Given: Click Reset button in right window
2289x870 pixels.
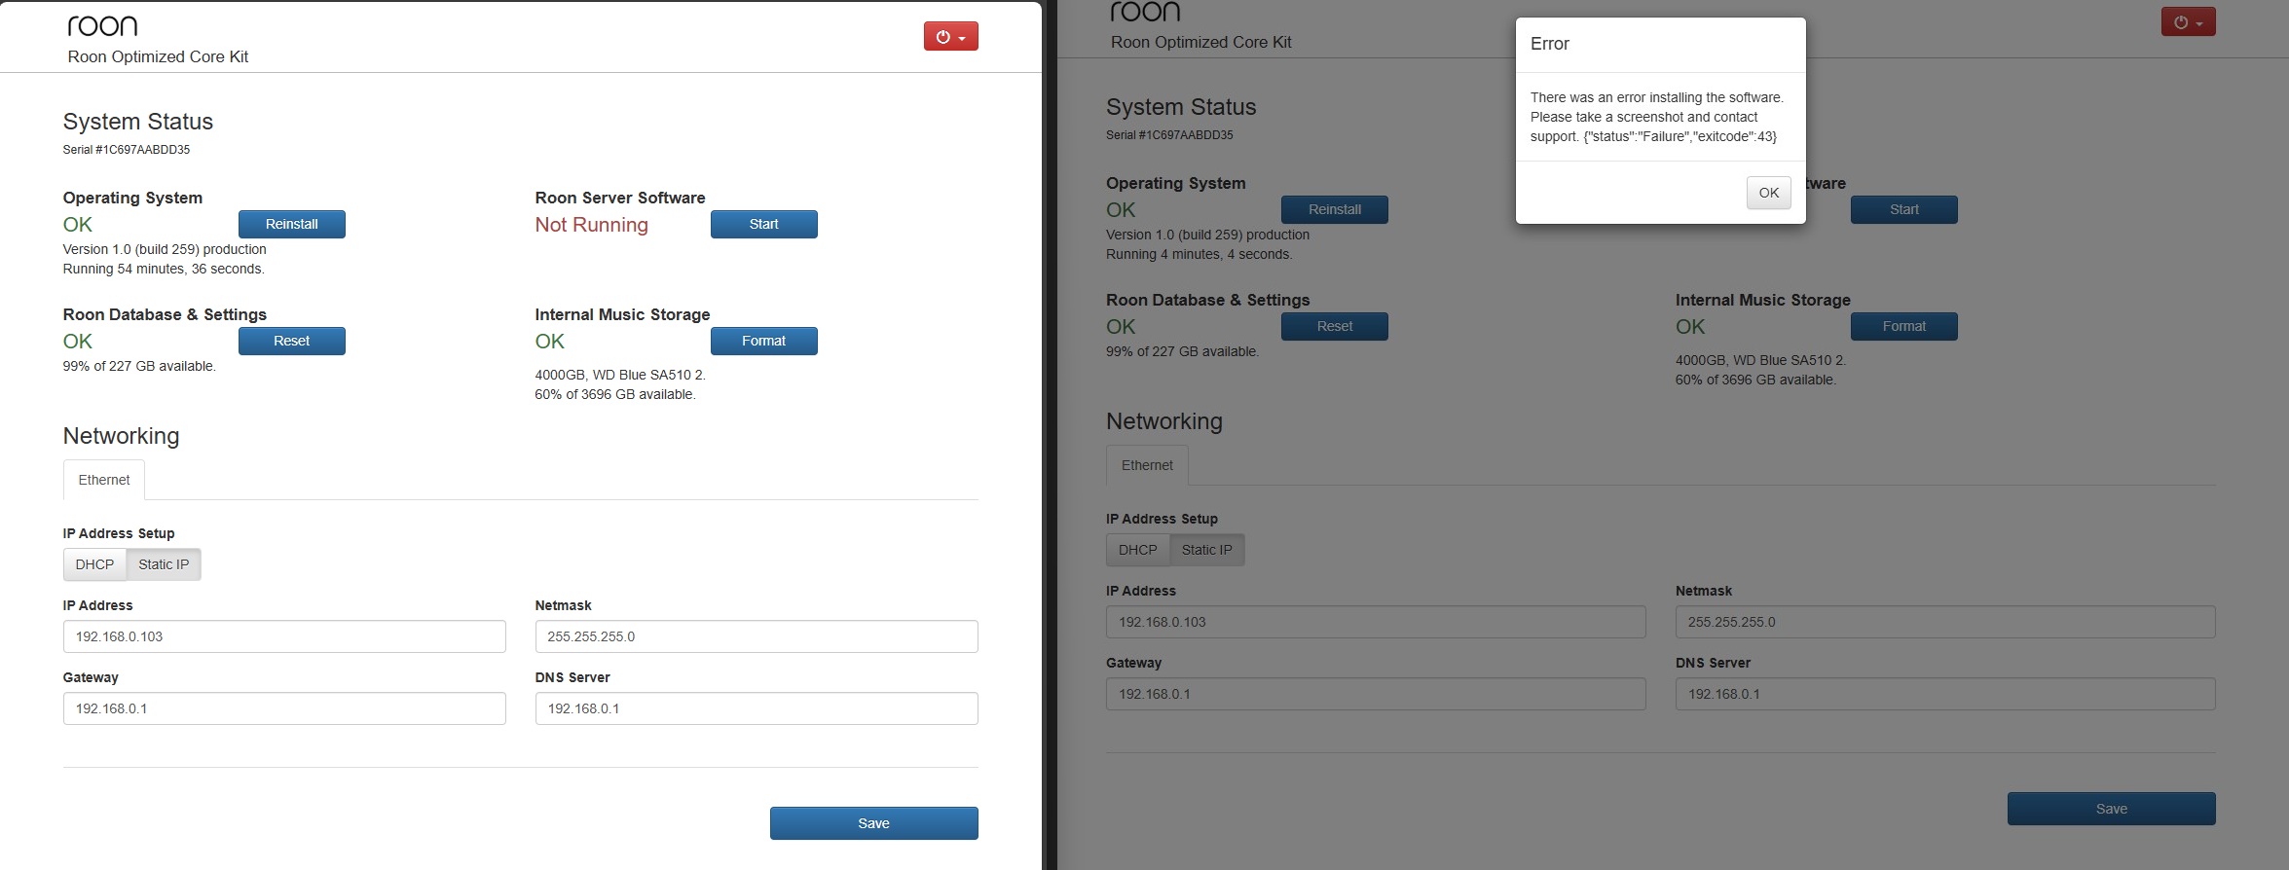Looking at the screenshot, I should click(1335, 326).
